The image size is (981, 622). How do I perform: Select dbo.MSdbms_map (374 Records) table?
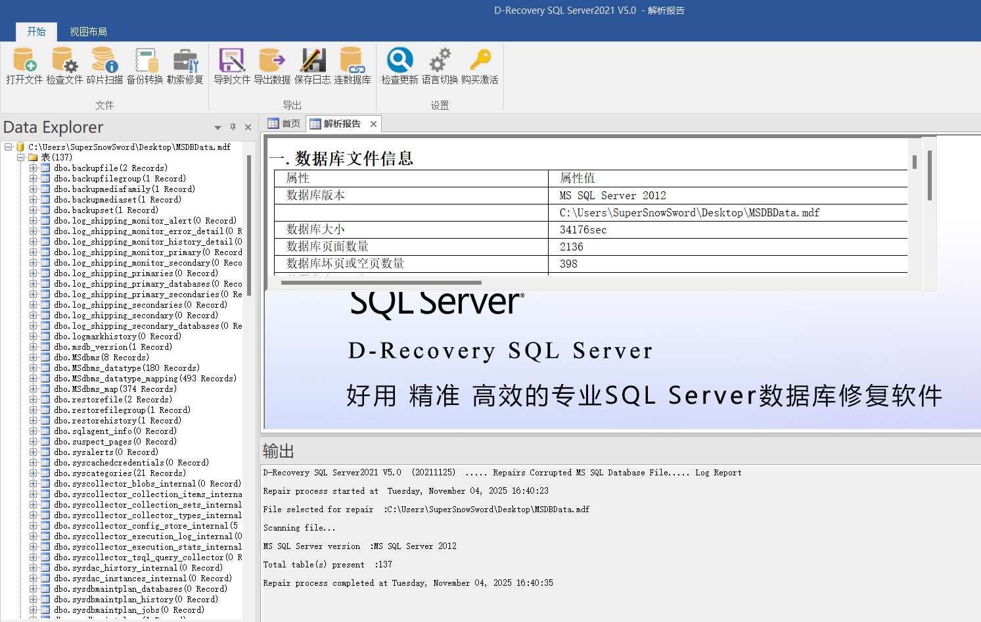coord(116,389)
